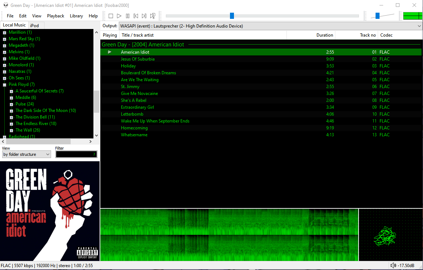The height and width of the screenshot is (270, 423).
Task: Click the speaker icon in status bar
Action: click(x=393, y=265)
